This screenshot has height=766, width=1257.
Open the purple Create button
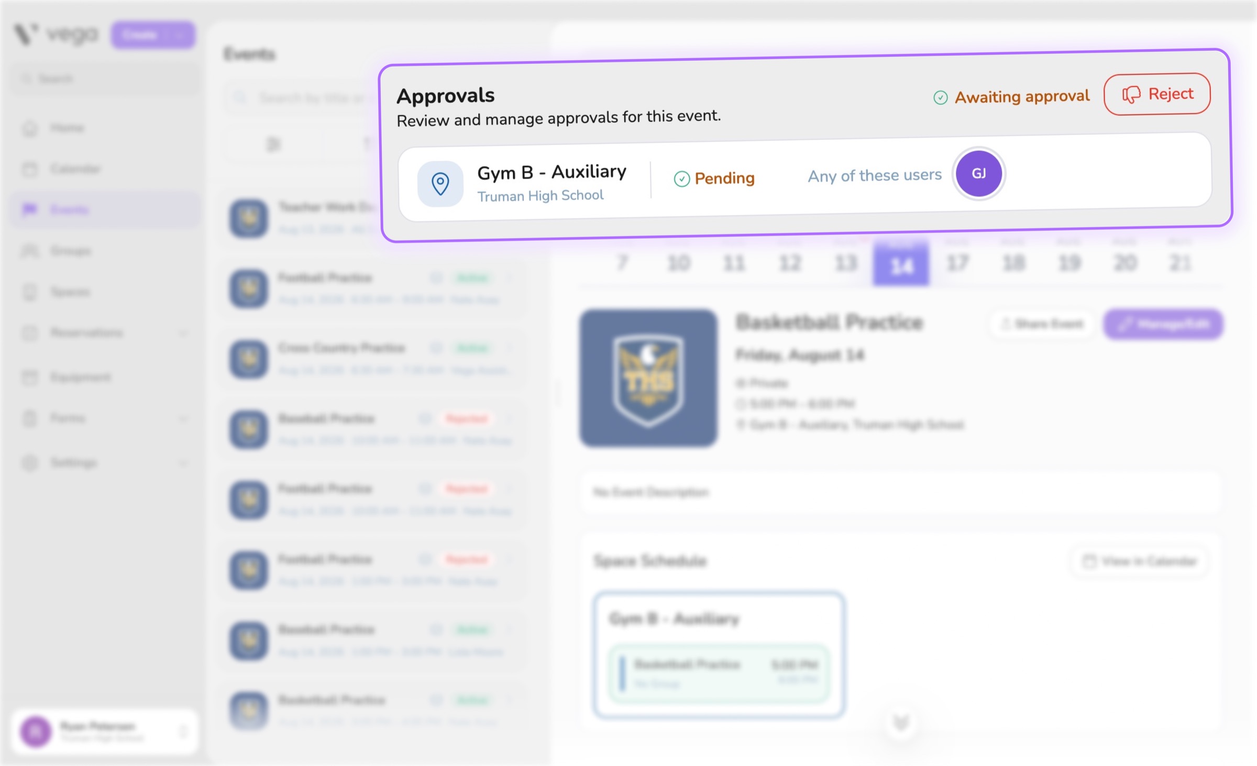tap(153, 35)
